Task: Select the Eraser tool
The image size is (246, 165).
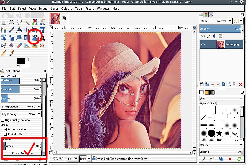Action: tap(19, 45)
